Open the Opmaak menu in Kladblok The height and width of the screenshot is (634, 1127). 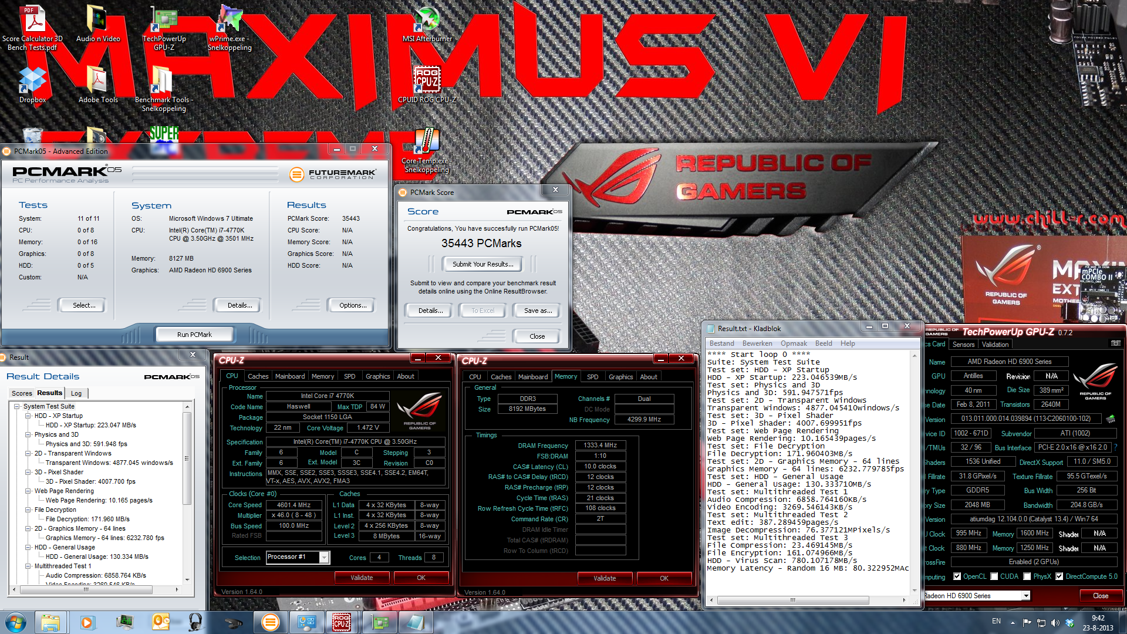794,343
